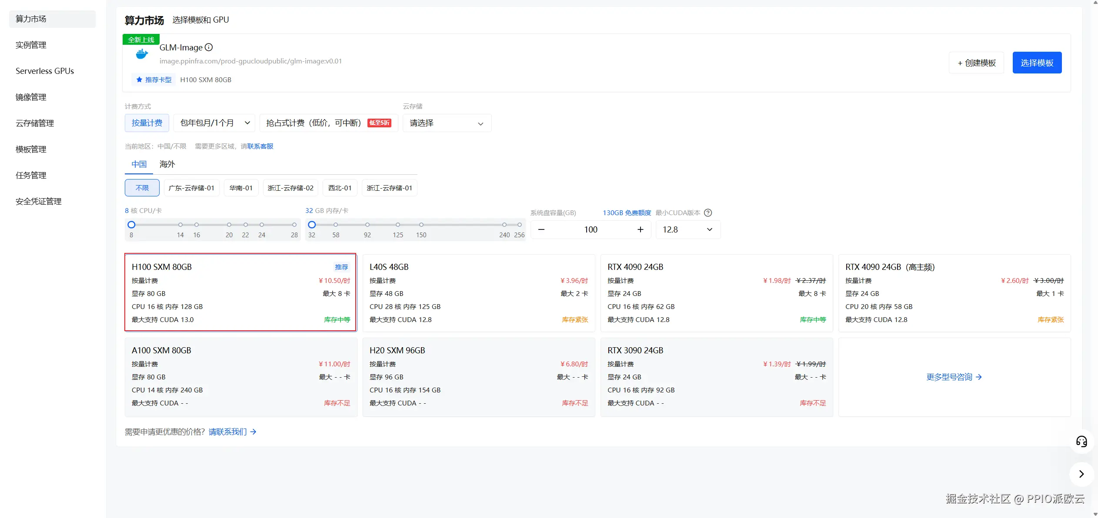
Task: Click the CPU cores slider handle
Action: click(x=131, y=225)
